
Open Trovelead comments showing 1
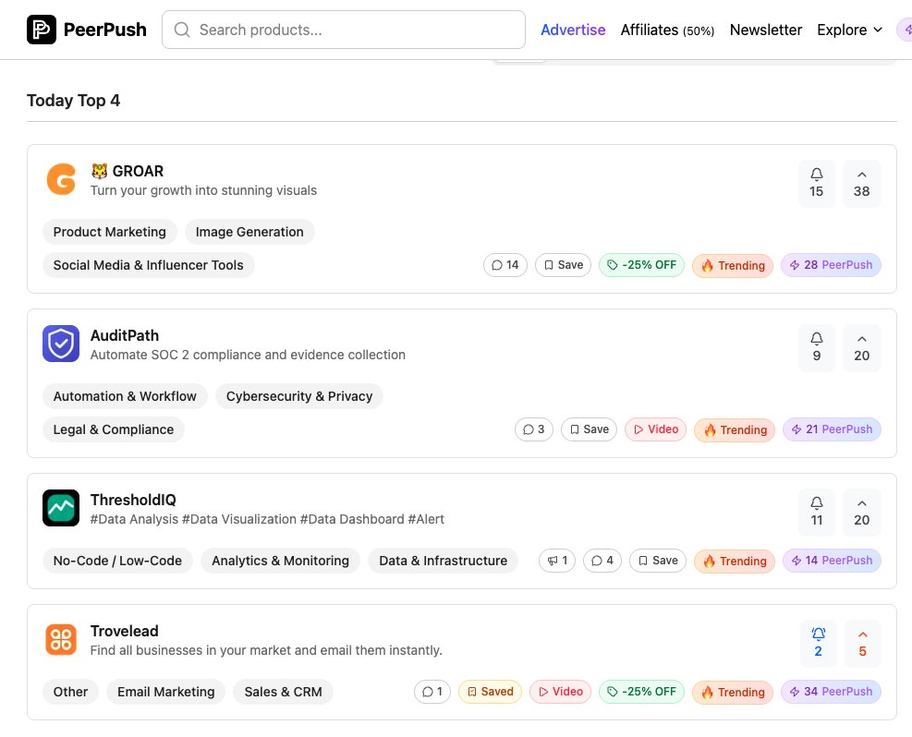432,692
